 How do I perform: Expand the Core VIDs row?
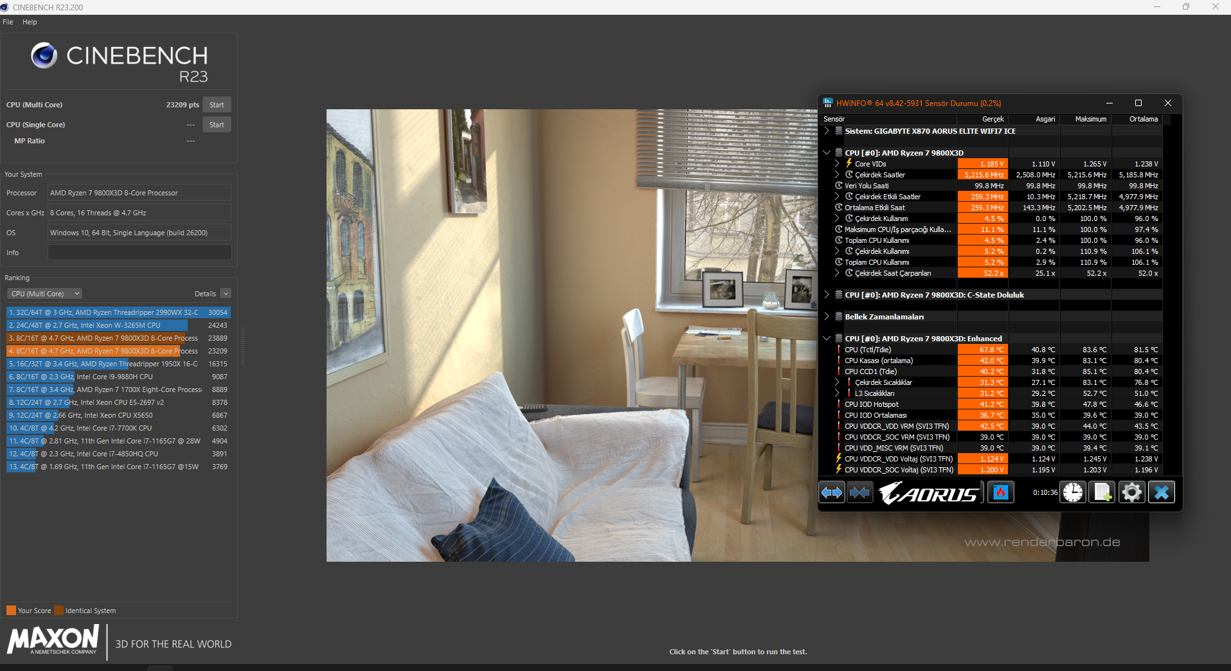tap(837, 164)
